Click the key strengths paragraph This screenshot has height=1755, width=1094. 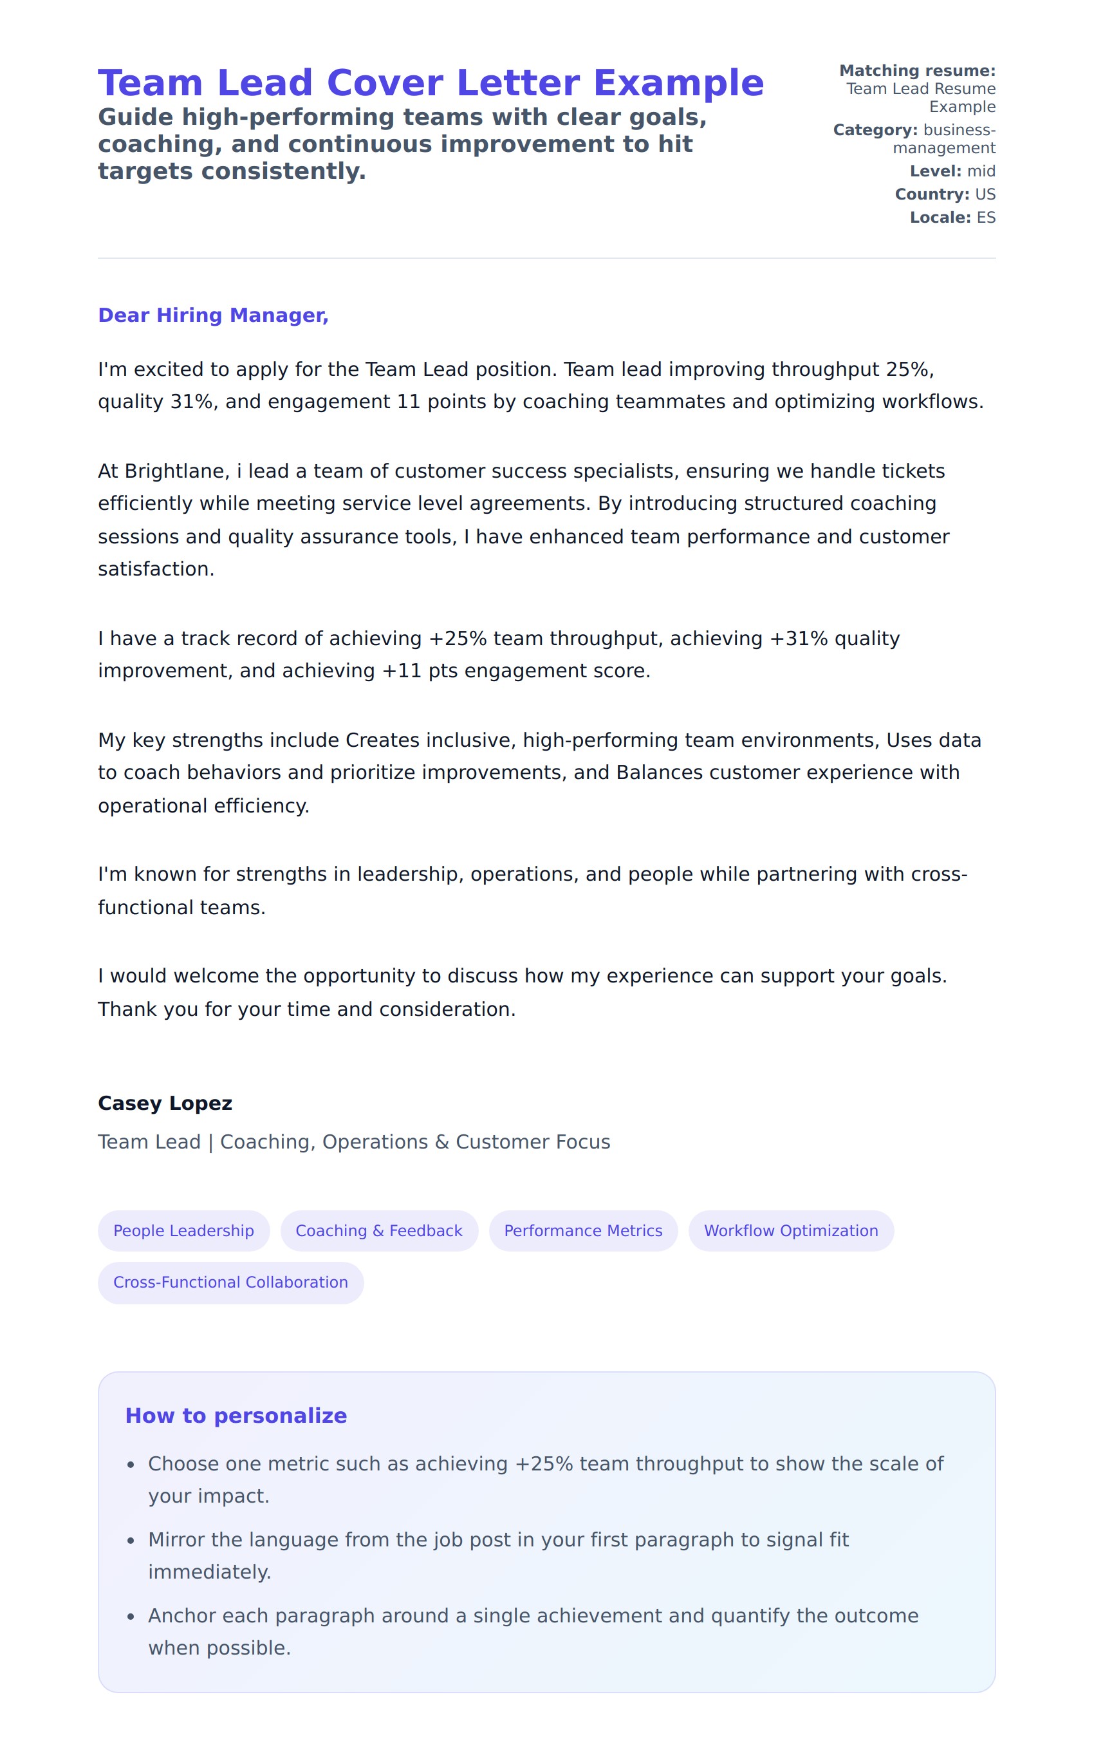tap(539, 772)
